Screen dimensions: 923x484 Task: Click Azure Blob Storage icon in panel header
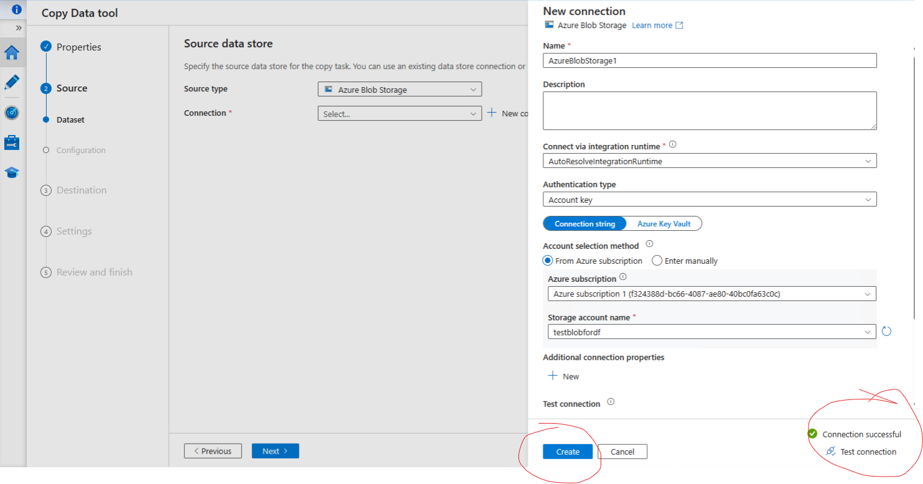(549, 25)
